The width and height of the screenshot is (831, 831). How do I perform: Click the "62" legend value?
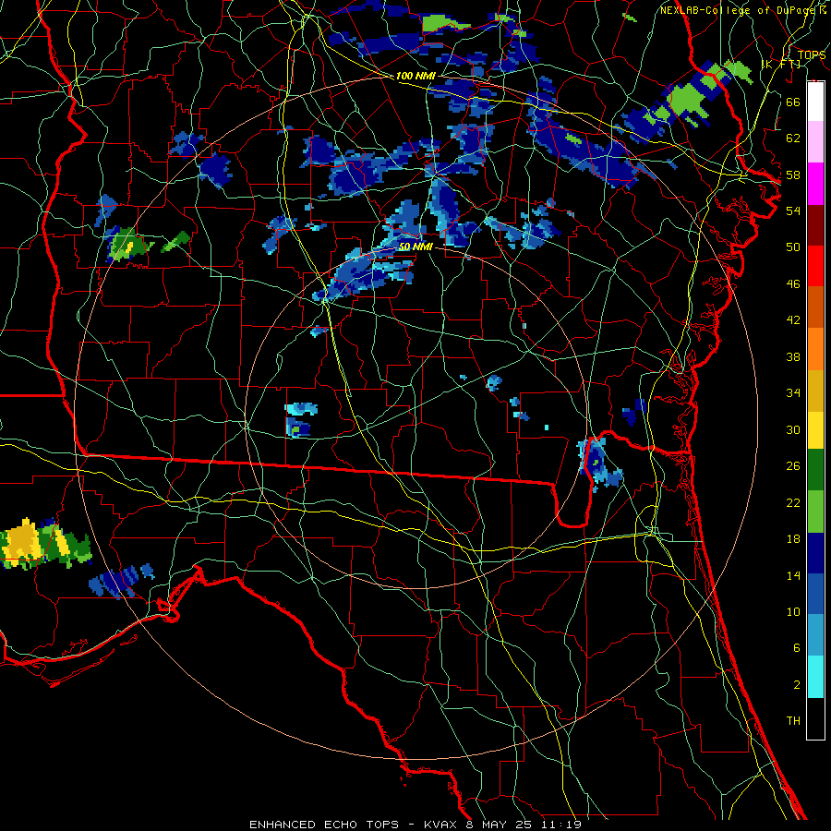(x=793, y=138)
